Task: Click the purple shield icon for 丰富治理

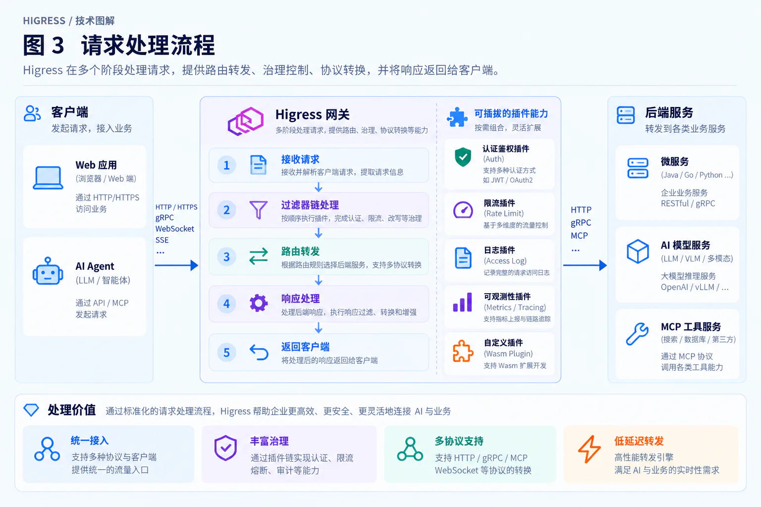Action: click(225, 448)
